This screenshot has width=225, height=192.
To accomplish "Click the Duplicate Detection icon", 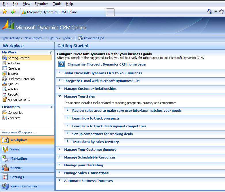I will coord(5,79).
